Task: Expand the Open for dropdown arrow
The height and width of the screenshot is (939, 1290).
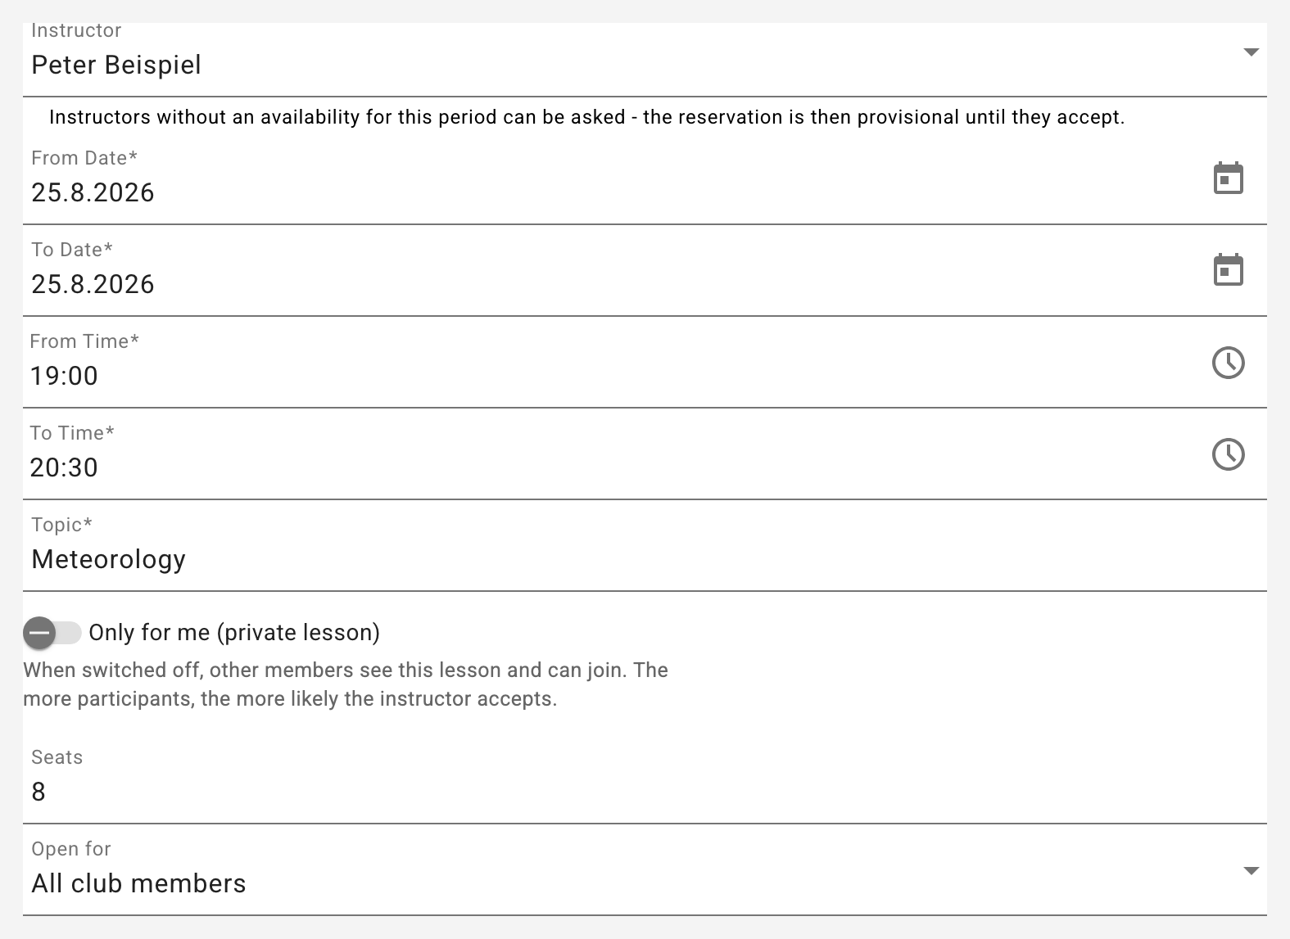Action: coord(1251,871)
